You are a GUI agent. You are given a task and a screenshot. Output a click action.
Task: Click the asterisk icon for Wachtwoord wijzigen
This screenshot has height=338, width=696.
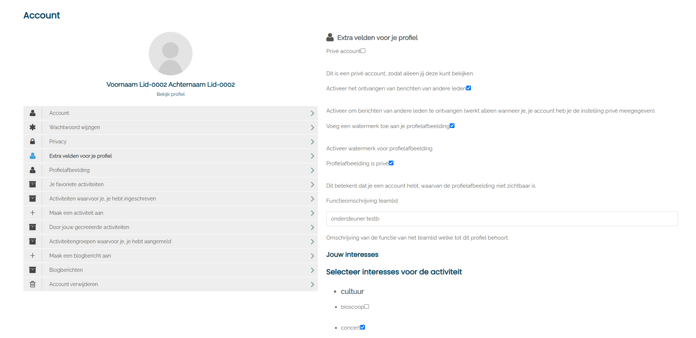[33, 127]
